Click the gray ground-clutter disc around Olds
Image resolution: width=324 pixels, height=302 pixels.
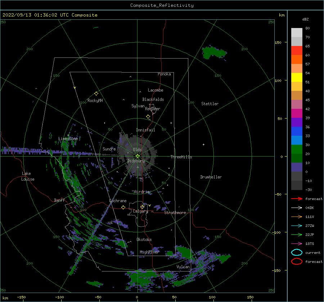137,155
